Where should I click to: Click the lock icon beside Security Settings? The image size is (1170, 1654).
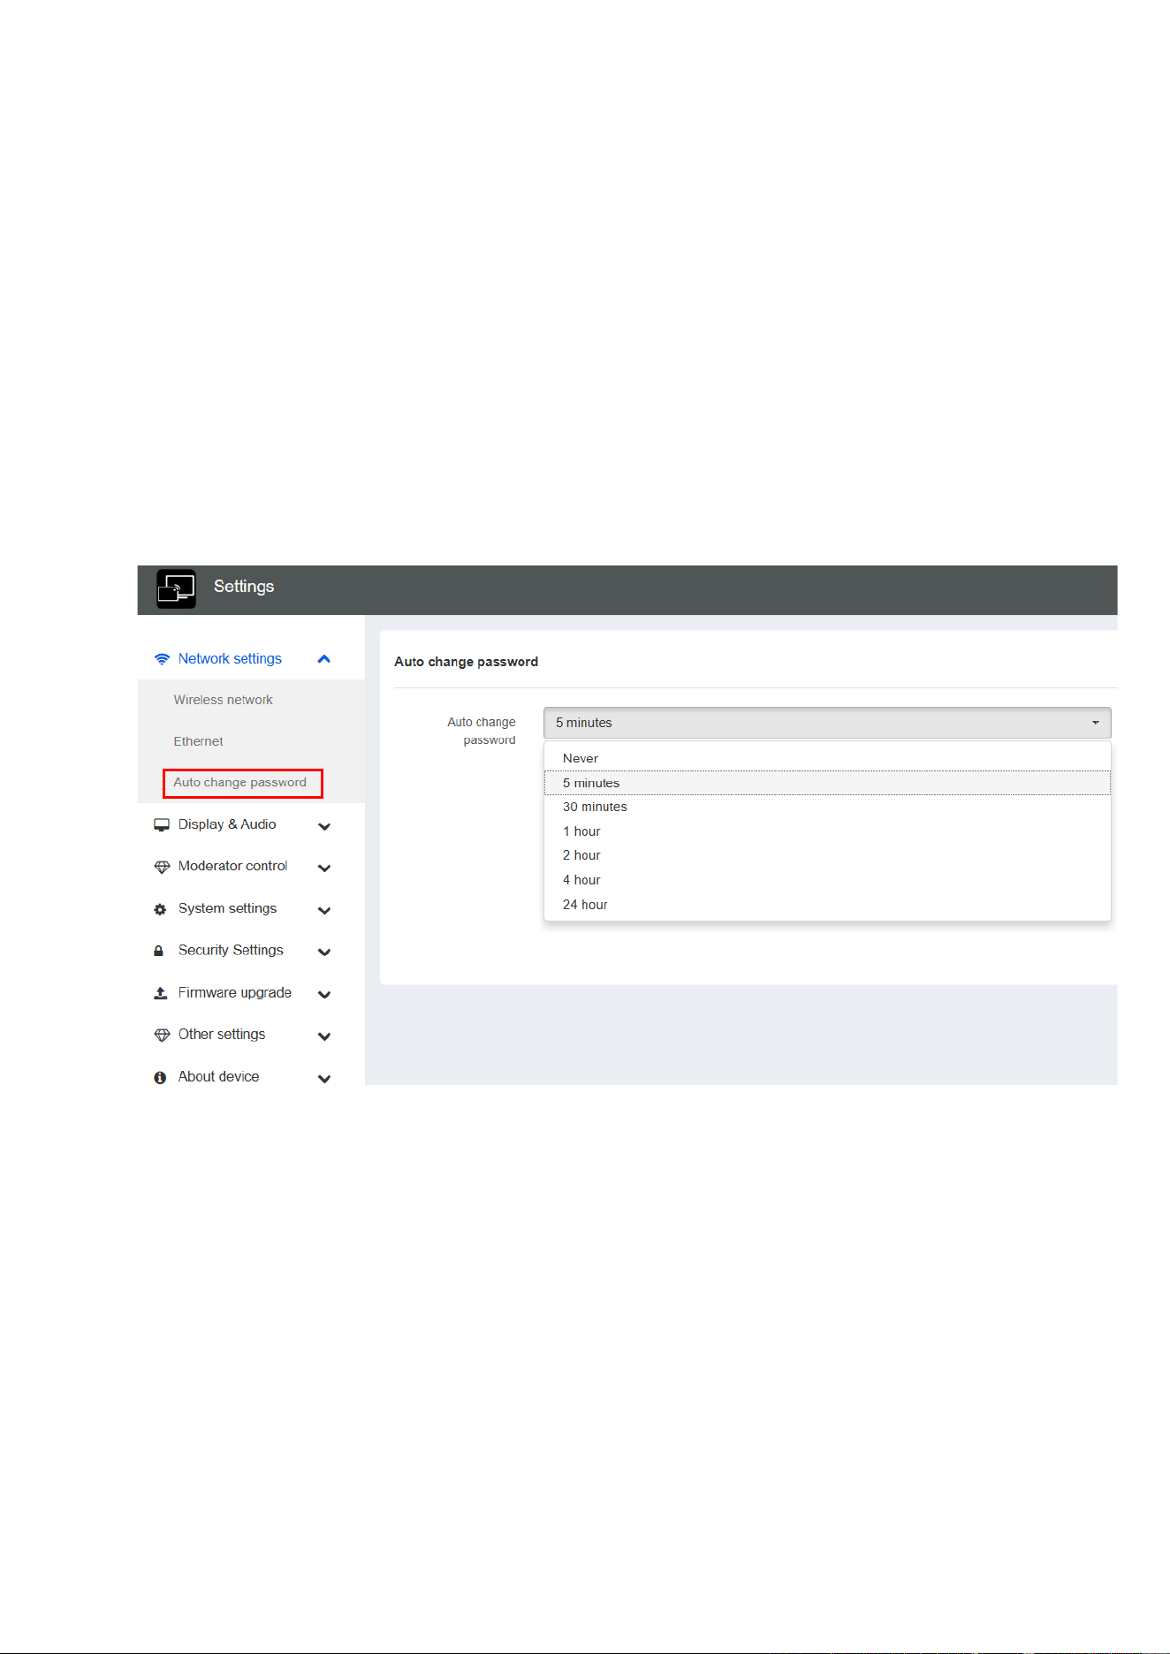pyautogui.click(x=159, y=951)
